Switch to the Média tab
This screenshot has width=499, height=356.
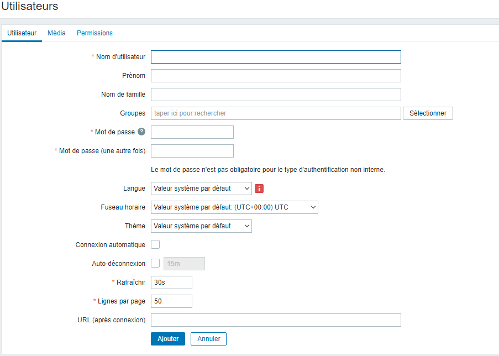[x=56, y=33]
